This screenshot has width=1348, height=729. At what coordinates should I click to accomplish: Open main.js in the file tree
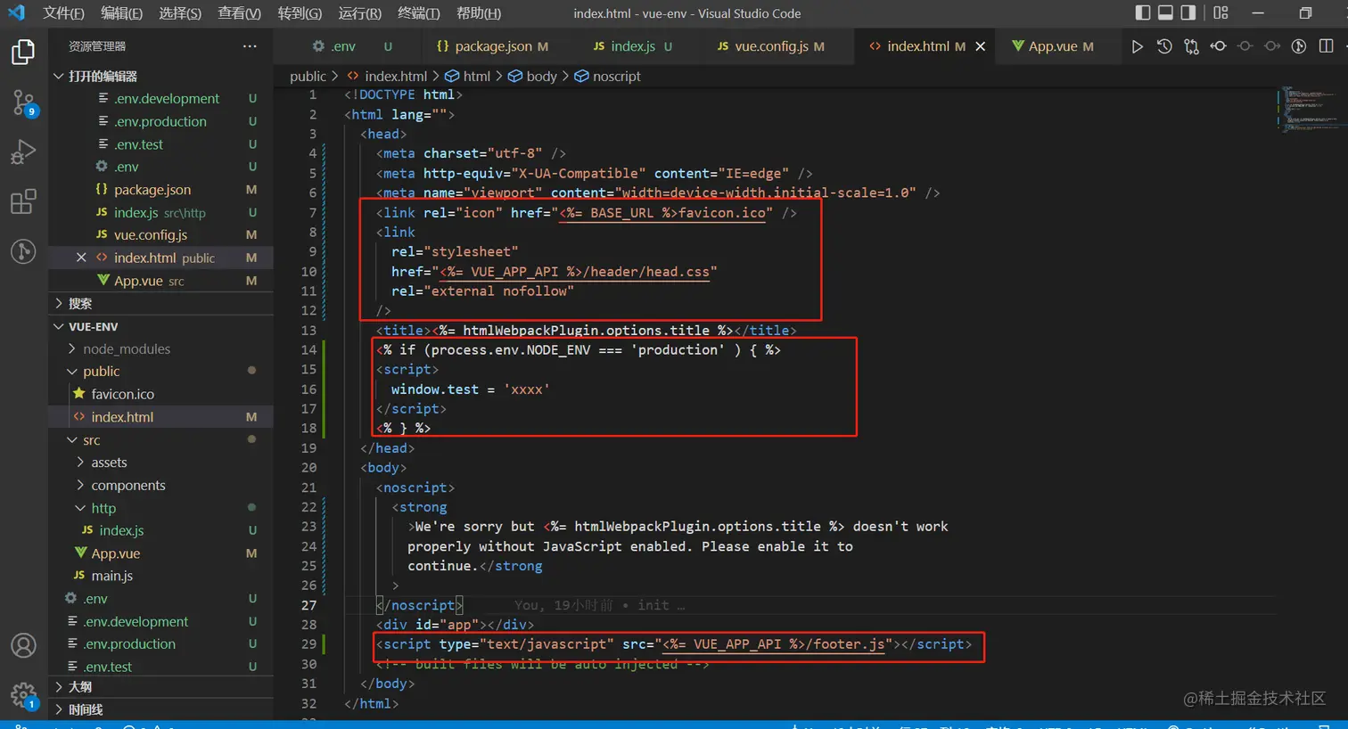click(x=160, y=576)
